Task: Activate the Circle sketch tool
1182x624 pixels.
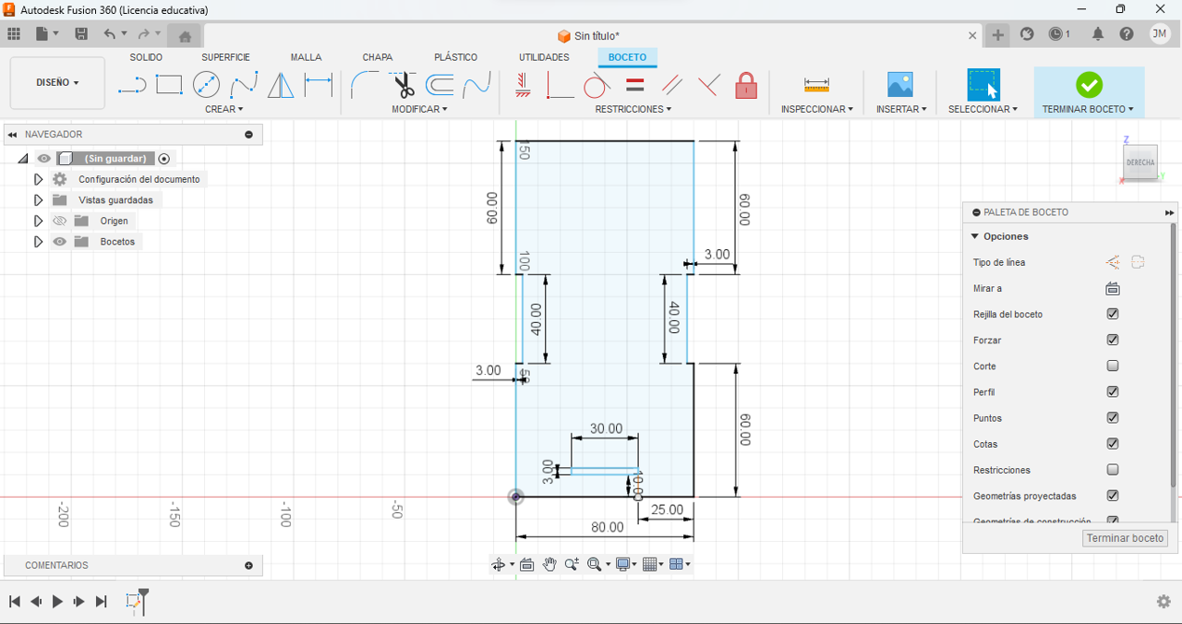Action: point(206,85)
